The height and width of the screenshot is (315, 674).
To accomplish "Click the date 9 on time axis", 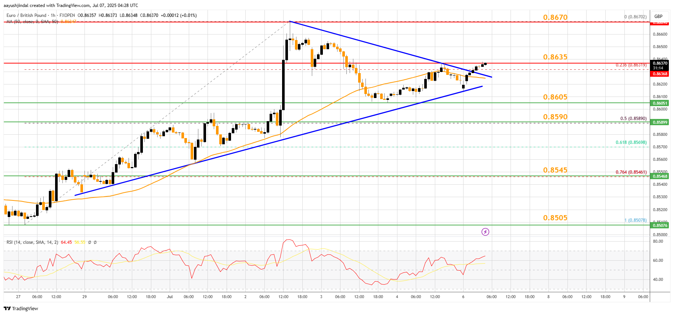I will 624,297.
